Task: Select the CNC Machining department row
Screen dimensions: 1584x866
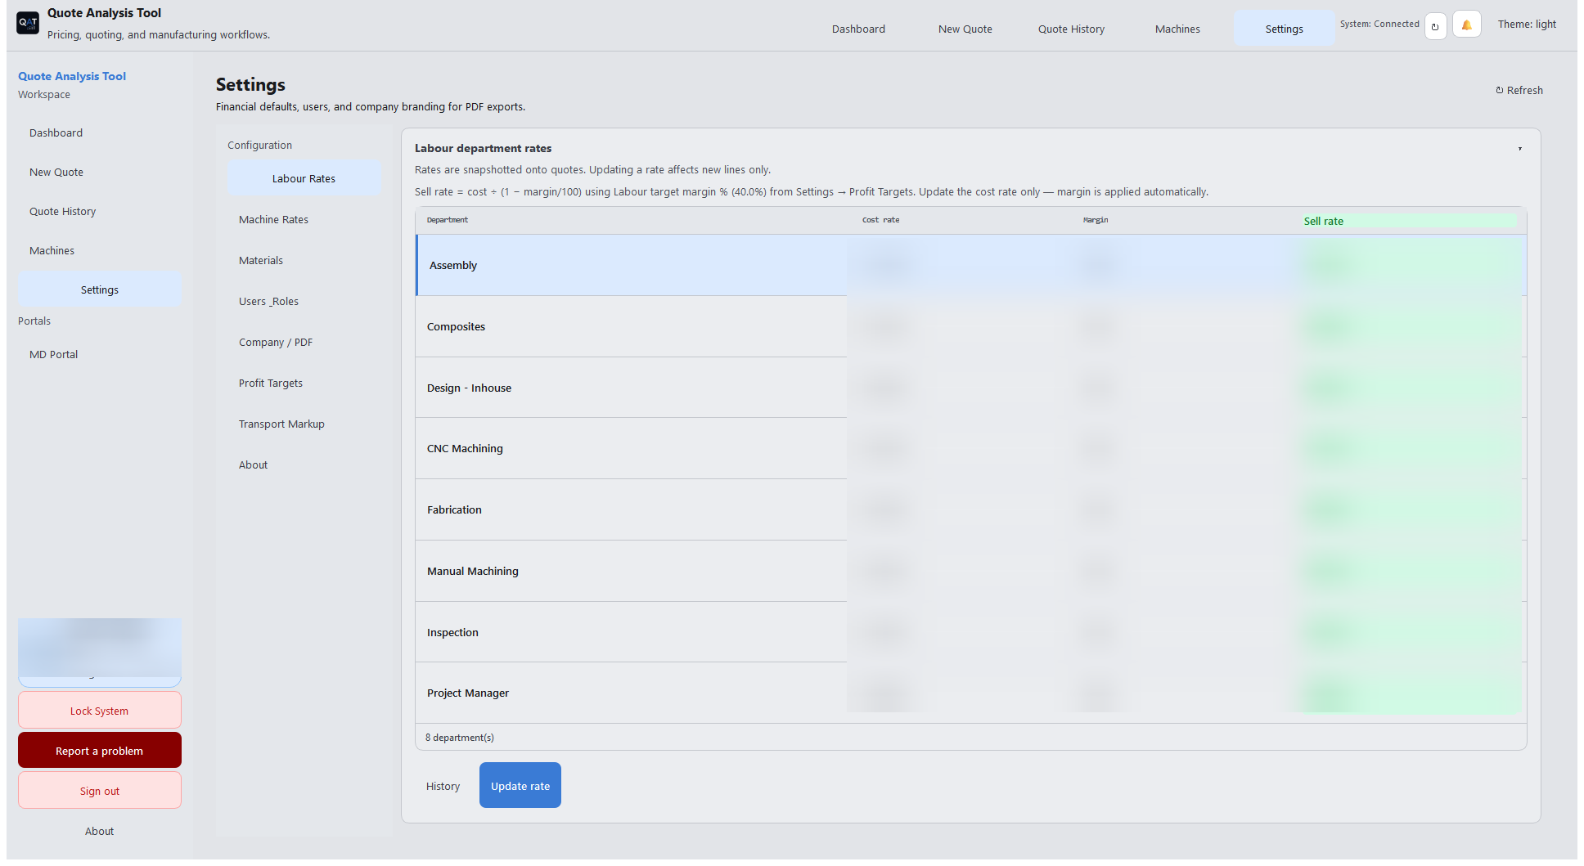Action: [970, 449]
